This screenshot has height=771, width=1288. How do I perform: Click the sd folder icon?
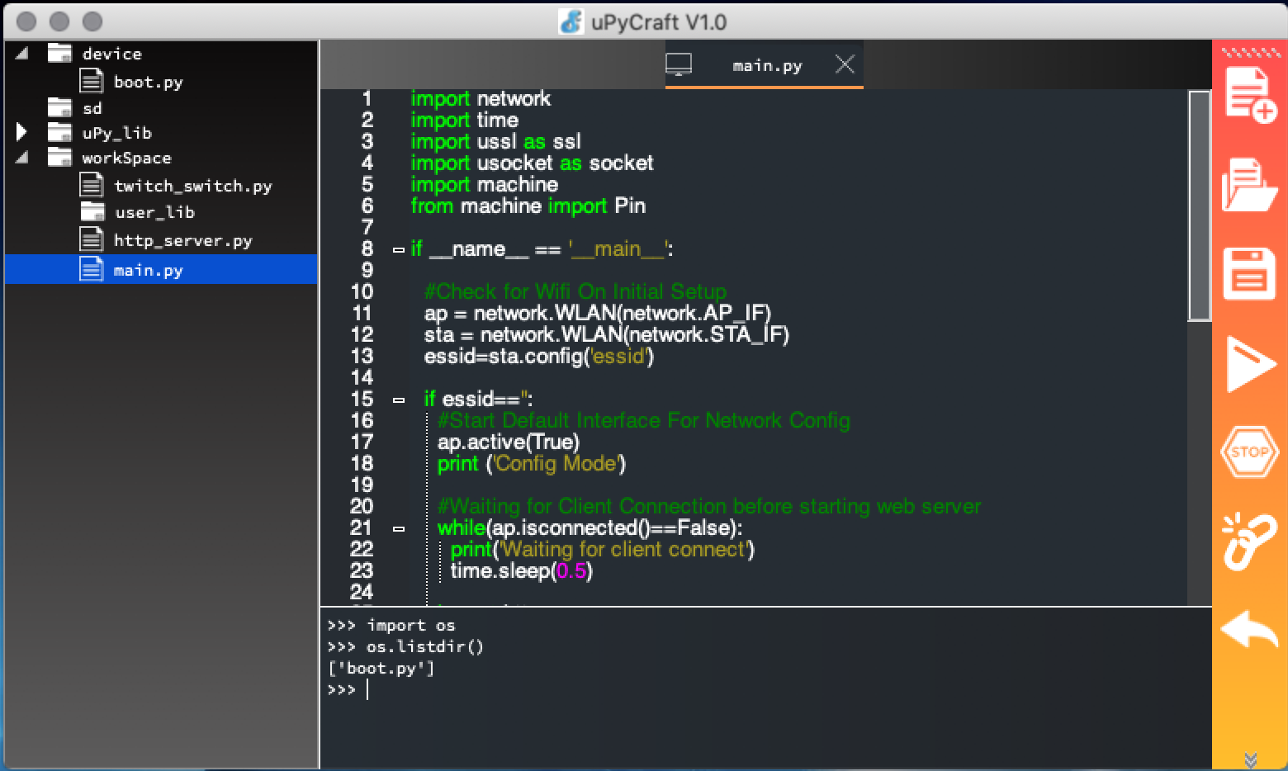[x=59, y=107]
